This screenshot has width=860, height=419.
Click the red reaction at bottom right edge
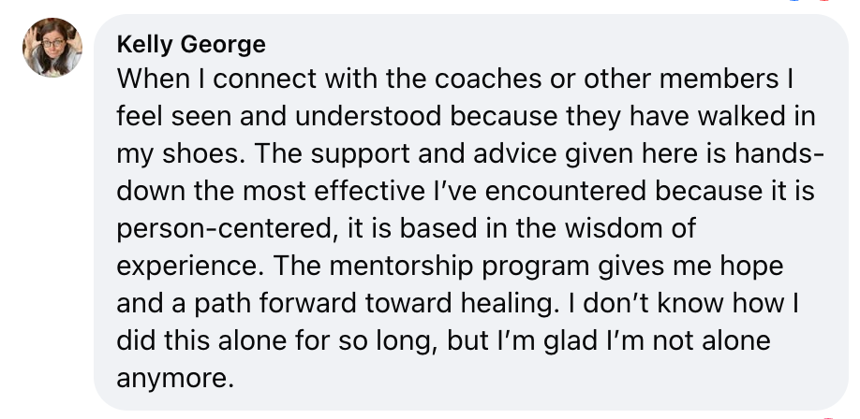click(828, 418)
